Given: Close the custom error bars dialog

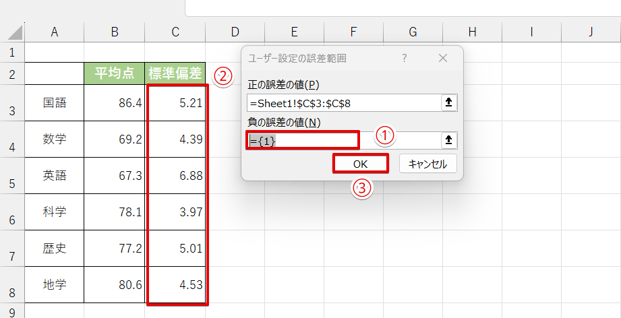Looking at the screenshot, I should click(443, 59).
